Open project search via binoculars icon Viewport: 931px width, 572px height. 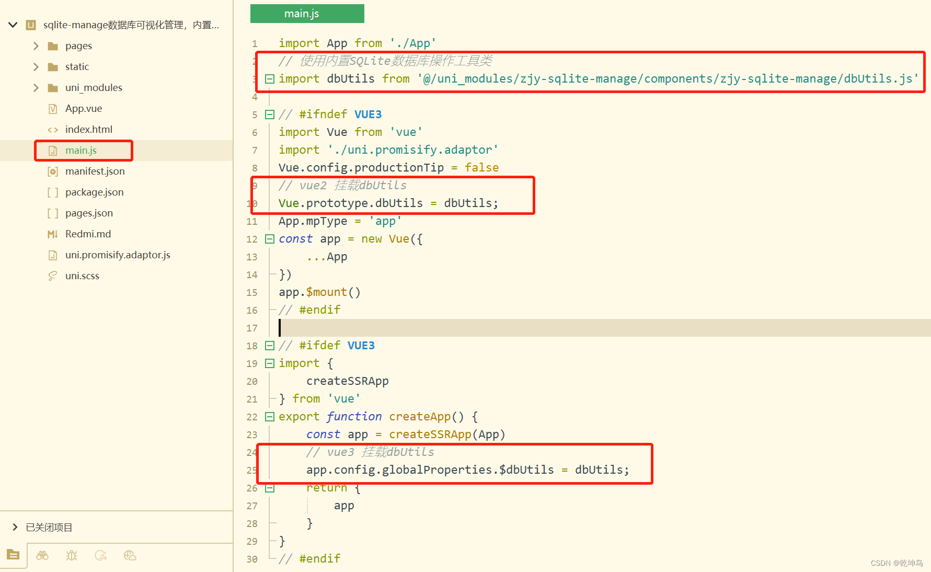[42, 555]
